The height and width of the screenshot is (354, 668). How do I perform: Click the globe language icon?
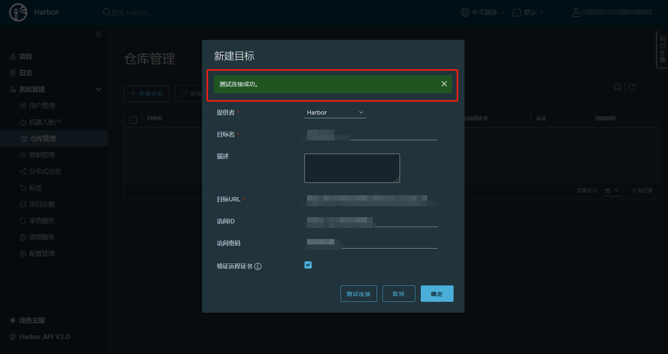tap(465, 12)
